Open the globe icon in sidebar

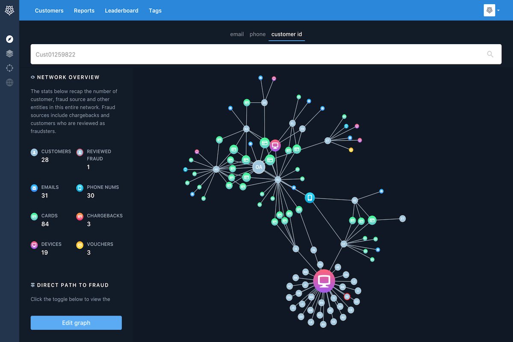(x=9, y=83)
